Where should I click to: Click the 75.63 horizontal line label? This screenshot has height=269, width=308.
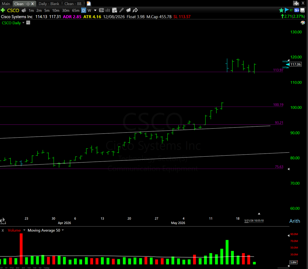pos(279,167)
